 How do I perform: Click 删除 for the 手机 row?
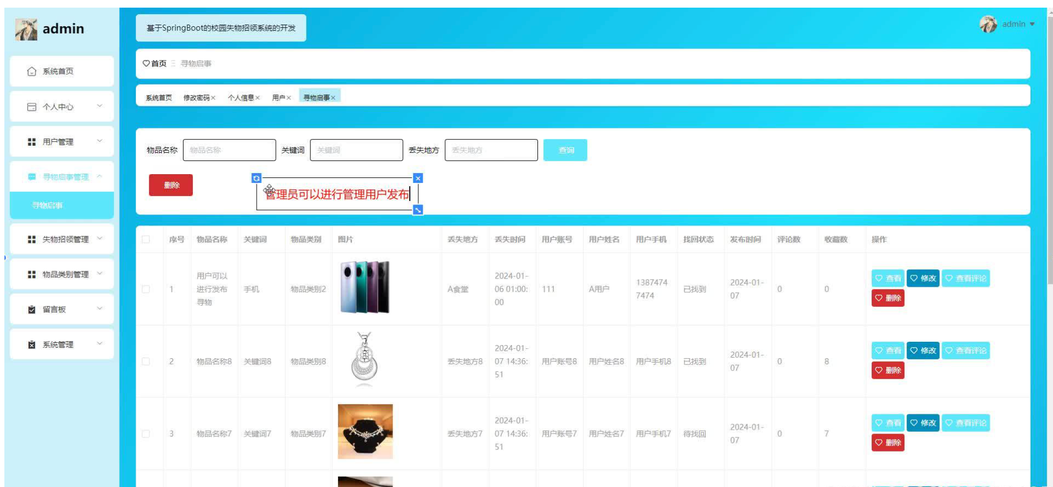(888, 298)
